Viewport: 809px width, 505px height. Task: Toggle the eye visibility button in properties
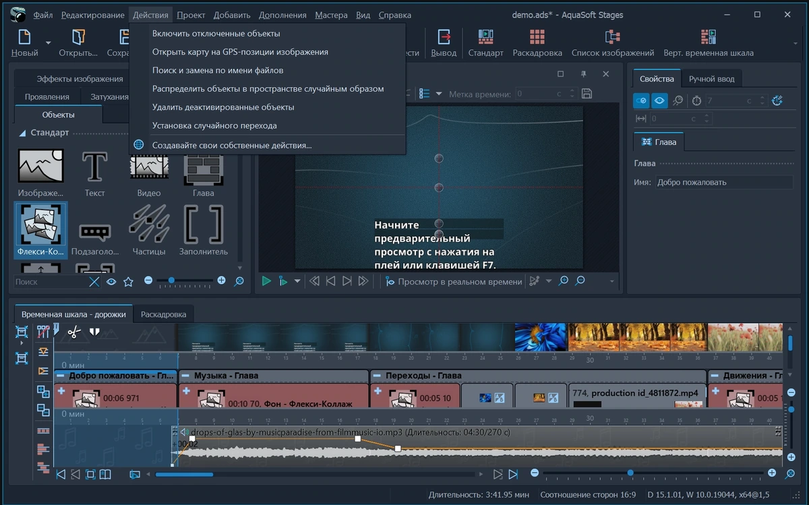[659, 100]
